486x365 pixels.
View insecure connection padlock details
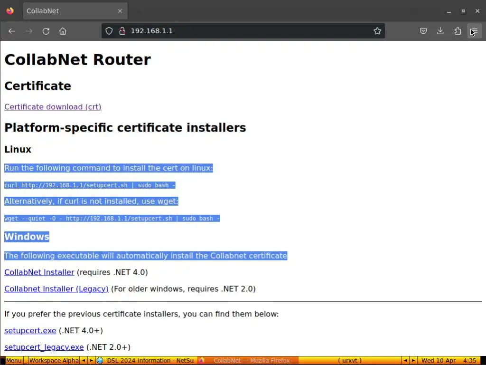(x=122, y=31)
